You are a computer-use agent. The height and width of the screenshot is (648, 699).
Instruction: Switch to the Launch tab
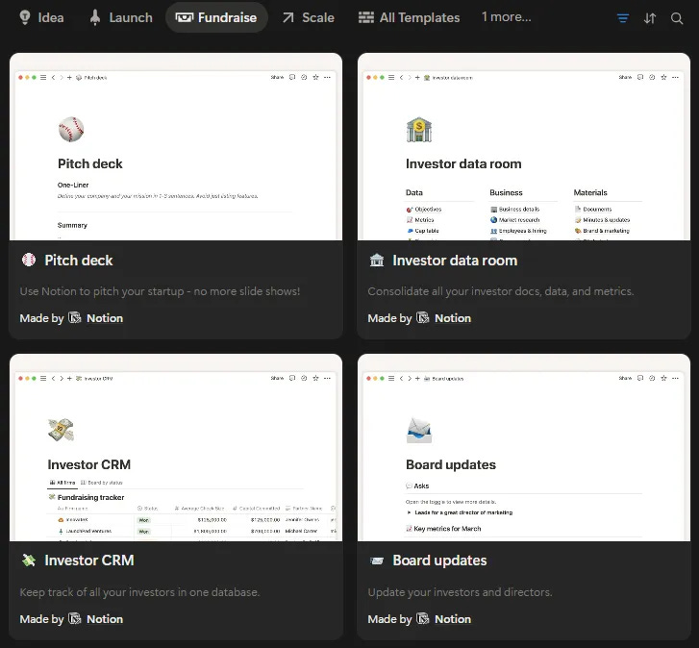click(121, 17)
